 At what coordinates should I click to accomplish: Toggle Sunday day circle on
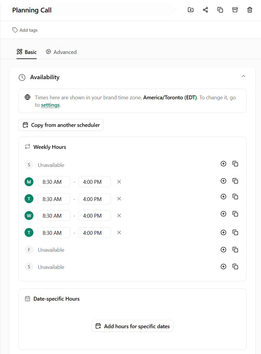(29, 165)
